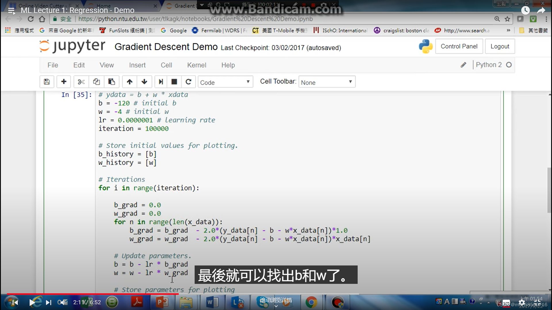Open the other bookmarks folder
This screenshot has width=552, height=310.
[533, 30]
